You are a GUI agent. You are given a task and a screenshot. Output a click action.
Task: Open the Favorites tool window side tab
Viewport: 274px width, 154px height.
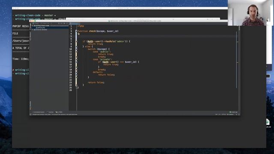click(x=30, y=105)
